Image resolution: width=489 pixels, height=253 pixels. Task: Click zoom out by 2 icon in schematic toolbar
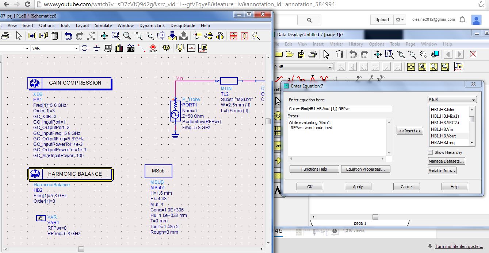tap(150, 36)
